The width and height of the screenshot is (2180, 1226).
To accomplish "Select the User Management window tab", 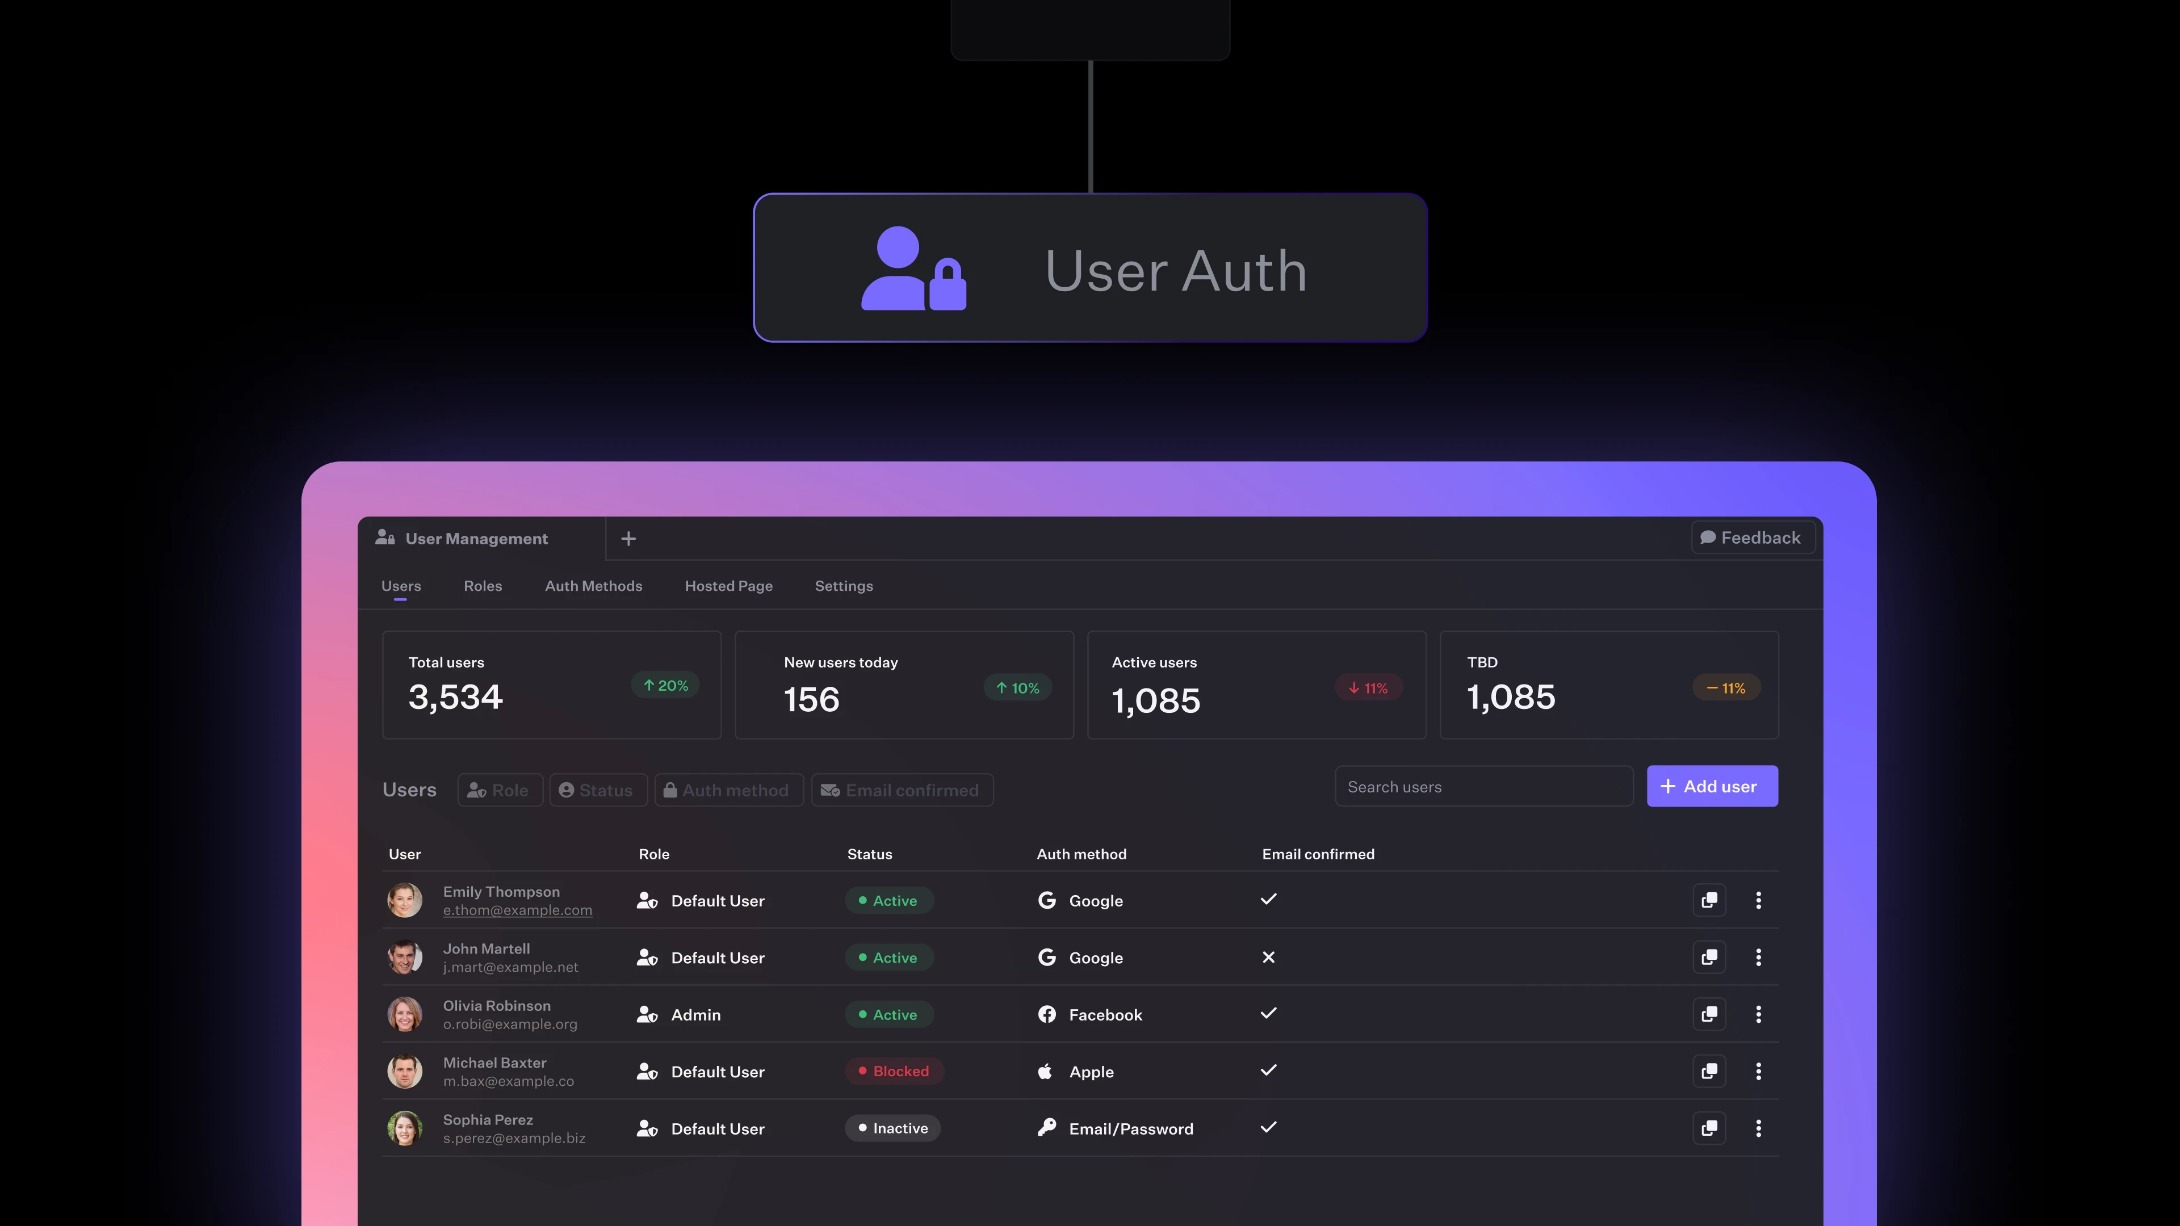I will click(x=481, y=538).
